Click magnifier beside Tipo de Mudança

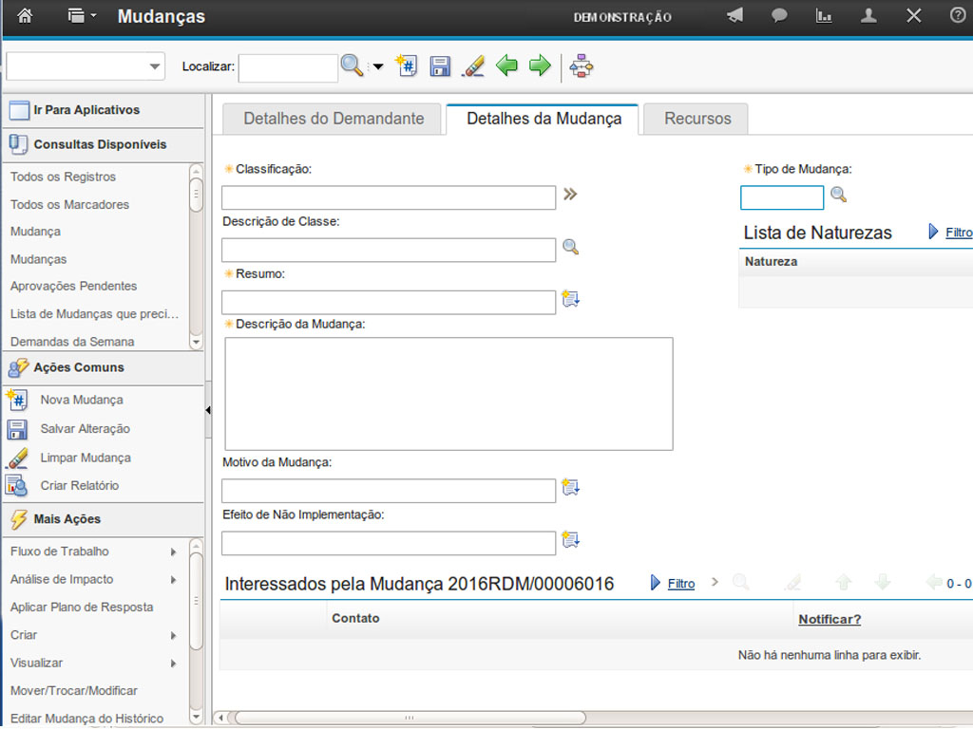click(838, 195)
